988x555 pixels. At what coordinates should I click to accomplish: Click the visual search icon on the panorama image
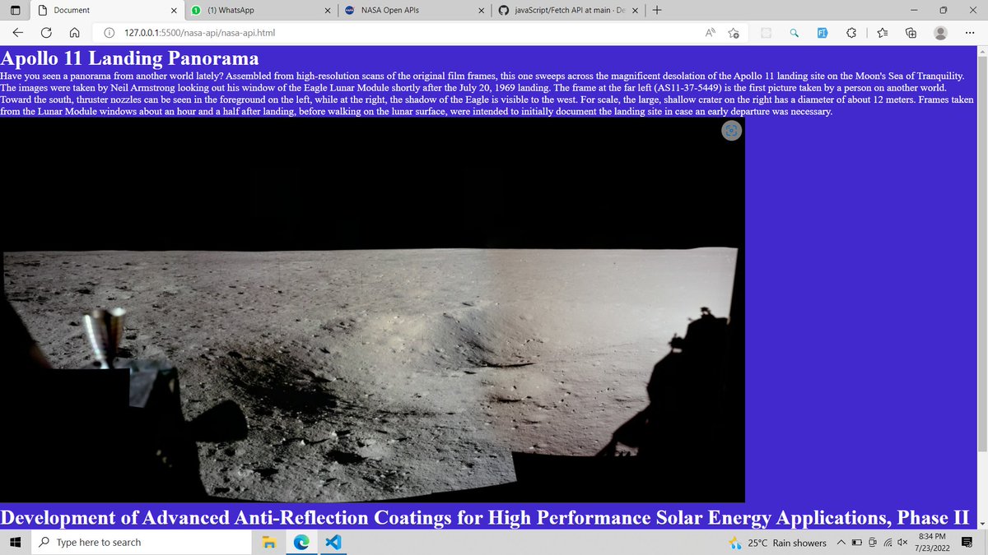(731, 130)
